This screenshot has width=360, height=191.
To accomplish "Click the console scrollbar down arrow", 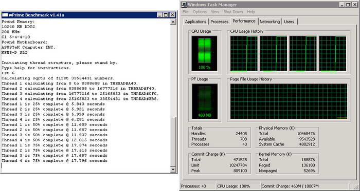I will 173,169.
